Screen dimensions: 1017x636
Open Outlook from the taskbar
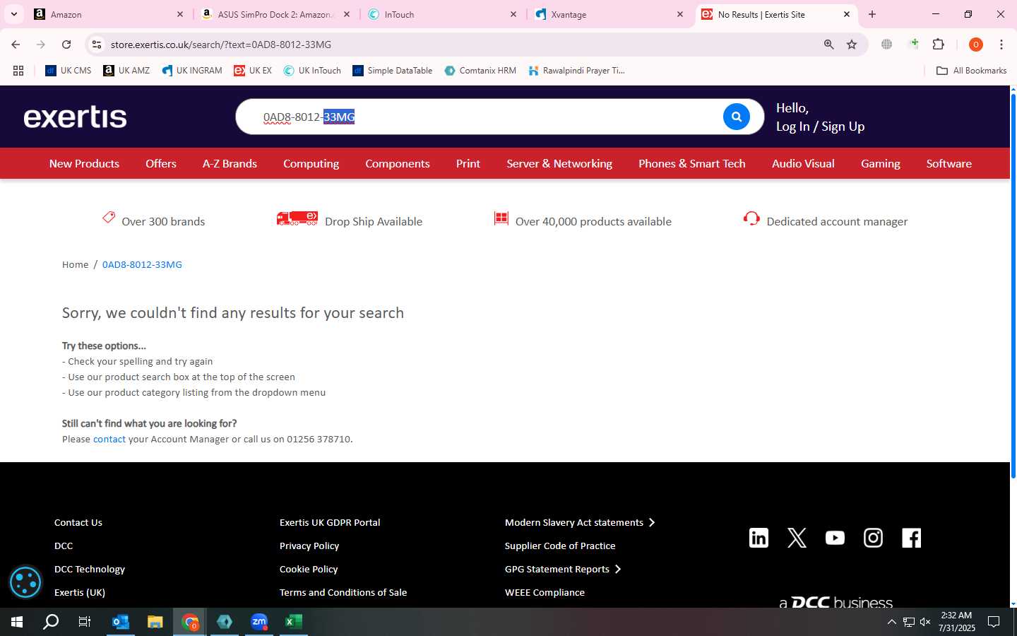(x=121, y=622)
